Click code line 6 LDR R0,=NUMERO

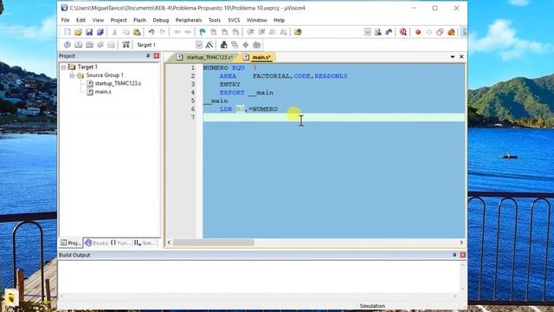coord(248,109)
